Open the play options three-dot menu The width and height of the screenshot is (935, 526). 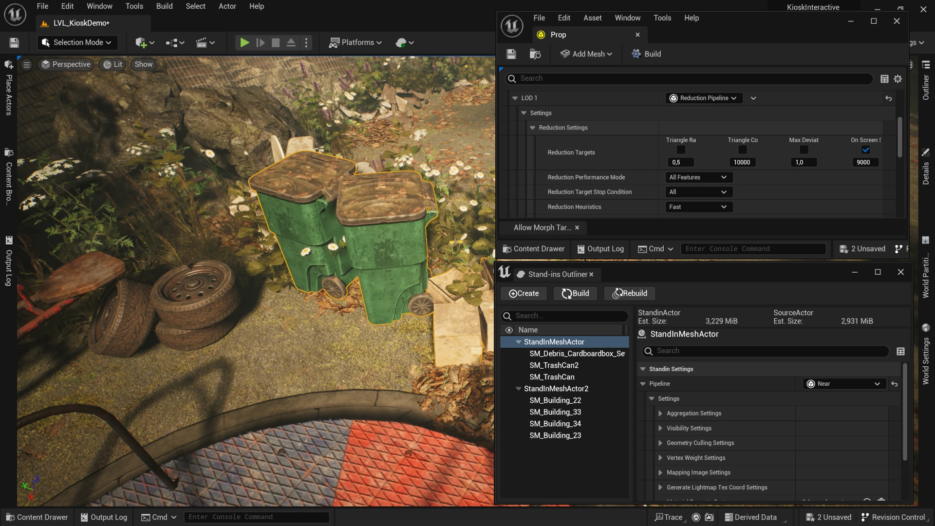point(306,43)
